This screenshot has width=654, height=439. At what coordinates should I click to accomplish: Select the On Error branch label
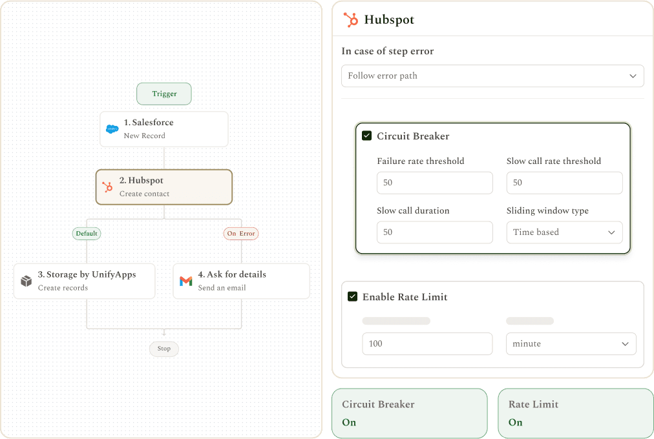(x=241, y=233)
